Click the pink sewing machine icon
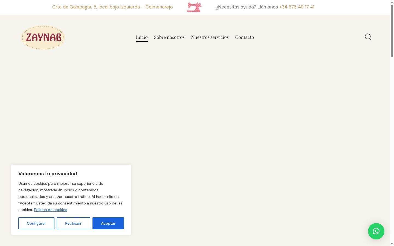Screen dimensions: 394x246 195,7
